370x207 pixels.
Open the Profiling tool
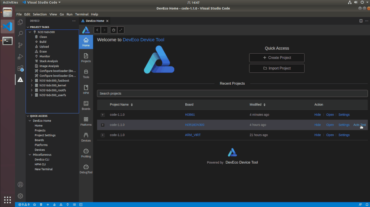pos(86,152)
